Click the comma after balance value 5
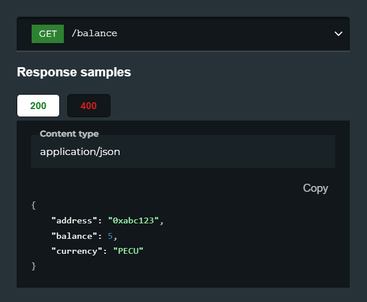This screenshot has width=367, height=302. [115, 238]
